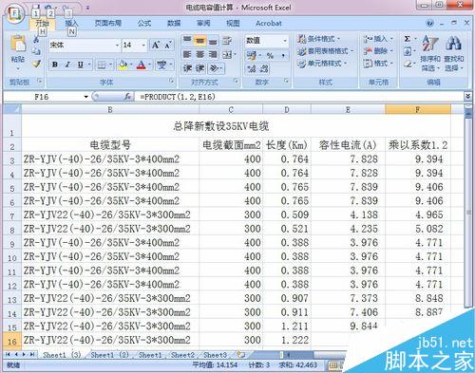Click Find and Select 查找和选择

(x=453, y=53)
